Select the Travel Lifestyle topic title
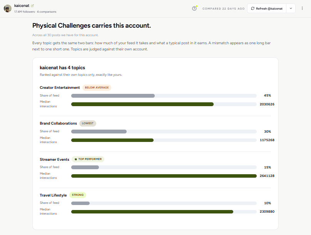 pyautogui.click(x=53, y=195)
